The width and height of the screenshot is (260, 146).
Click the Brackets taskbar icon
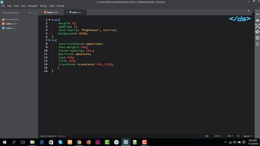tap(126, 142)
